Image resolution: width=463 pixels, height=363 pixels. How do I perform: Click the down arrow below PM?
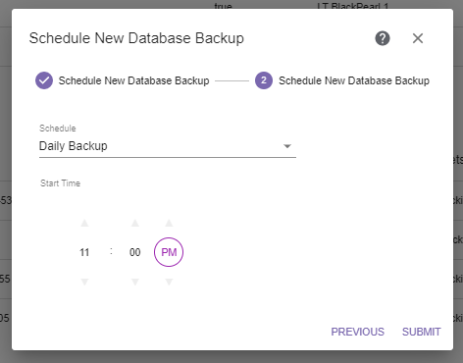pyautogui.click(x=169, y=282)
